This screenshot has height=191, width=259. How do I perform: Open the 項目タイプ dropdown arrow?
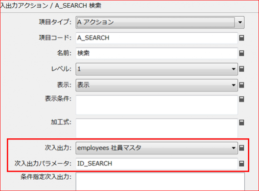[x=240, y=22]
